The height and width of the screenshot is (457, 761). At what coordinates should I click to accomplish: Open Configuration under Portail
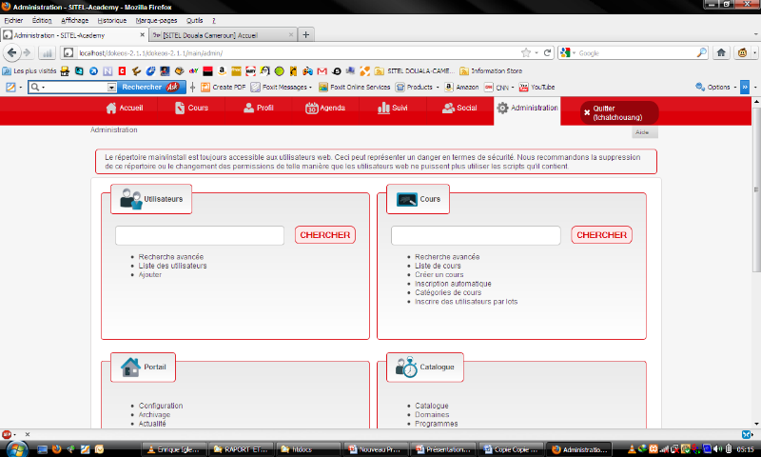[161, 406]
